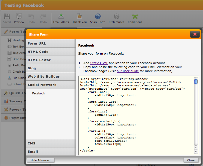Open the Form URL section
203x166 pixels.
tap(51, 43)
